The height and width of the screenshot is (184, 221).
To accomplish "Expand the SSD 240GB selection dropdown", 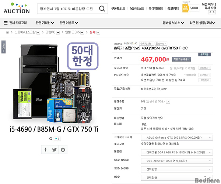I will coord(177,169).
